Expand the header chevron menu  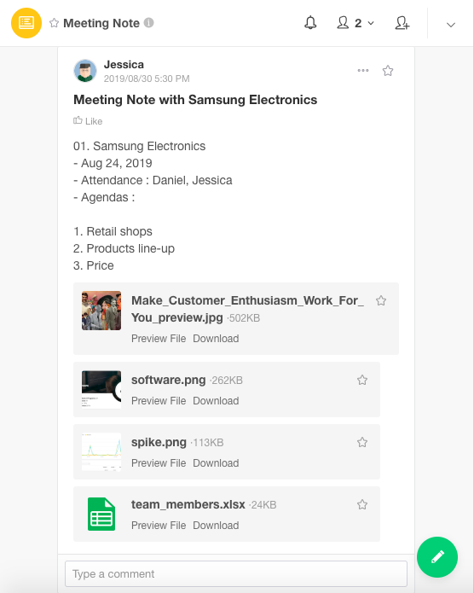point(451,25)
